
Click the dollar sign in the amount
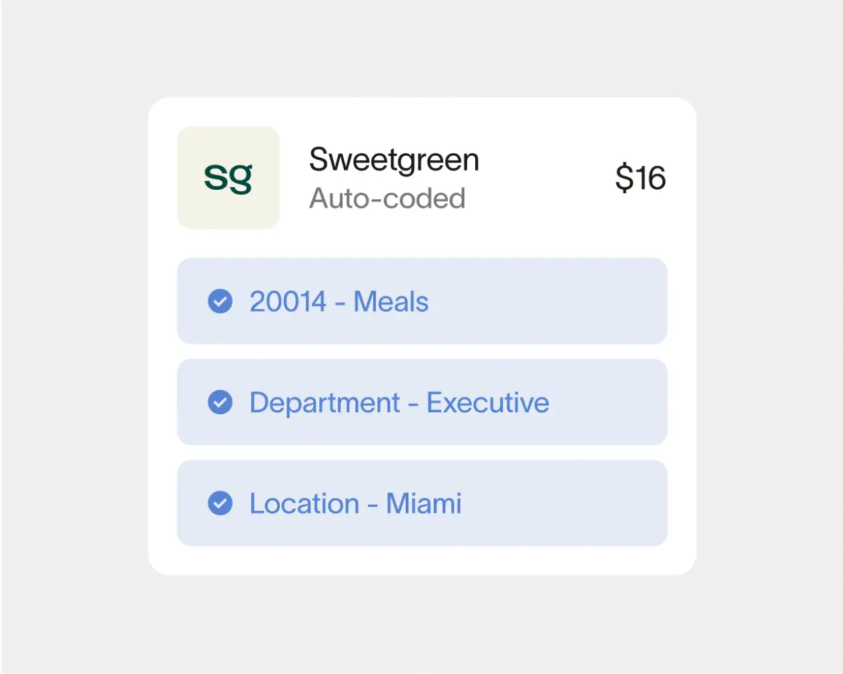(x=624, y=178)
